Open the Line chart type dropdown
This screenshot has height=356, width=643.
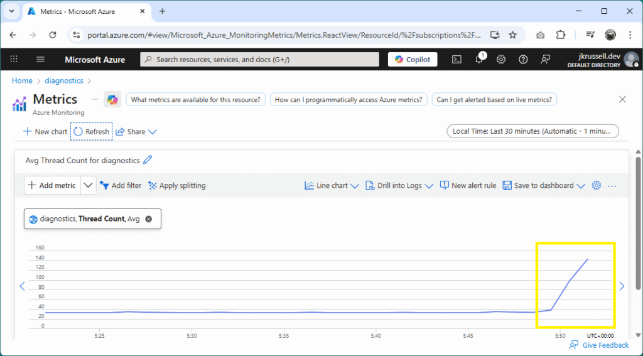point(332,185)
